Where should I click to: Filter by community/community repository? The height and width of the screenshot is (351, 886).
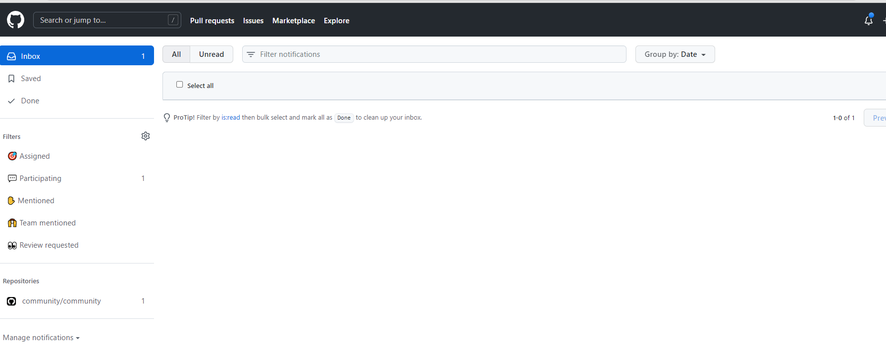(x=77, y=301)
